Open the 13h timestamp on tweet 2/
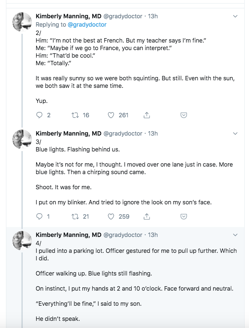Viewport: 249px width, 328px height. [153, 16]
